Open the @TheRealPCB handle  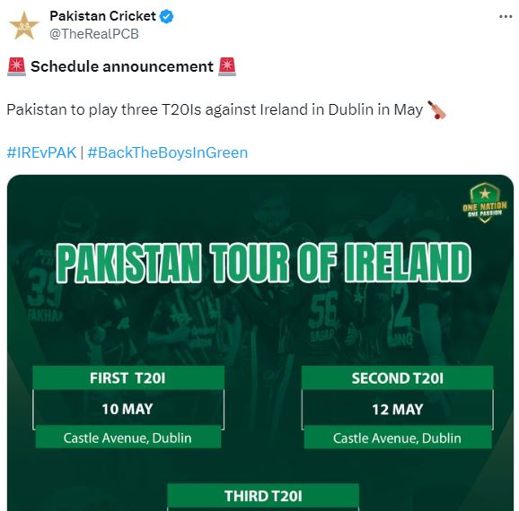(94, 34)
